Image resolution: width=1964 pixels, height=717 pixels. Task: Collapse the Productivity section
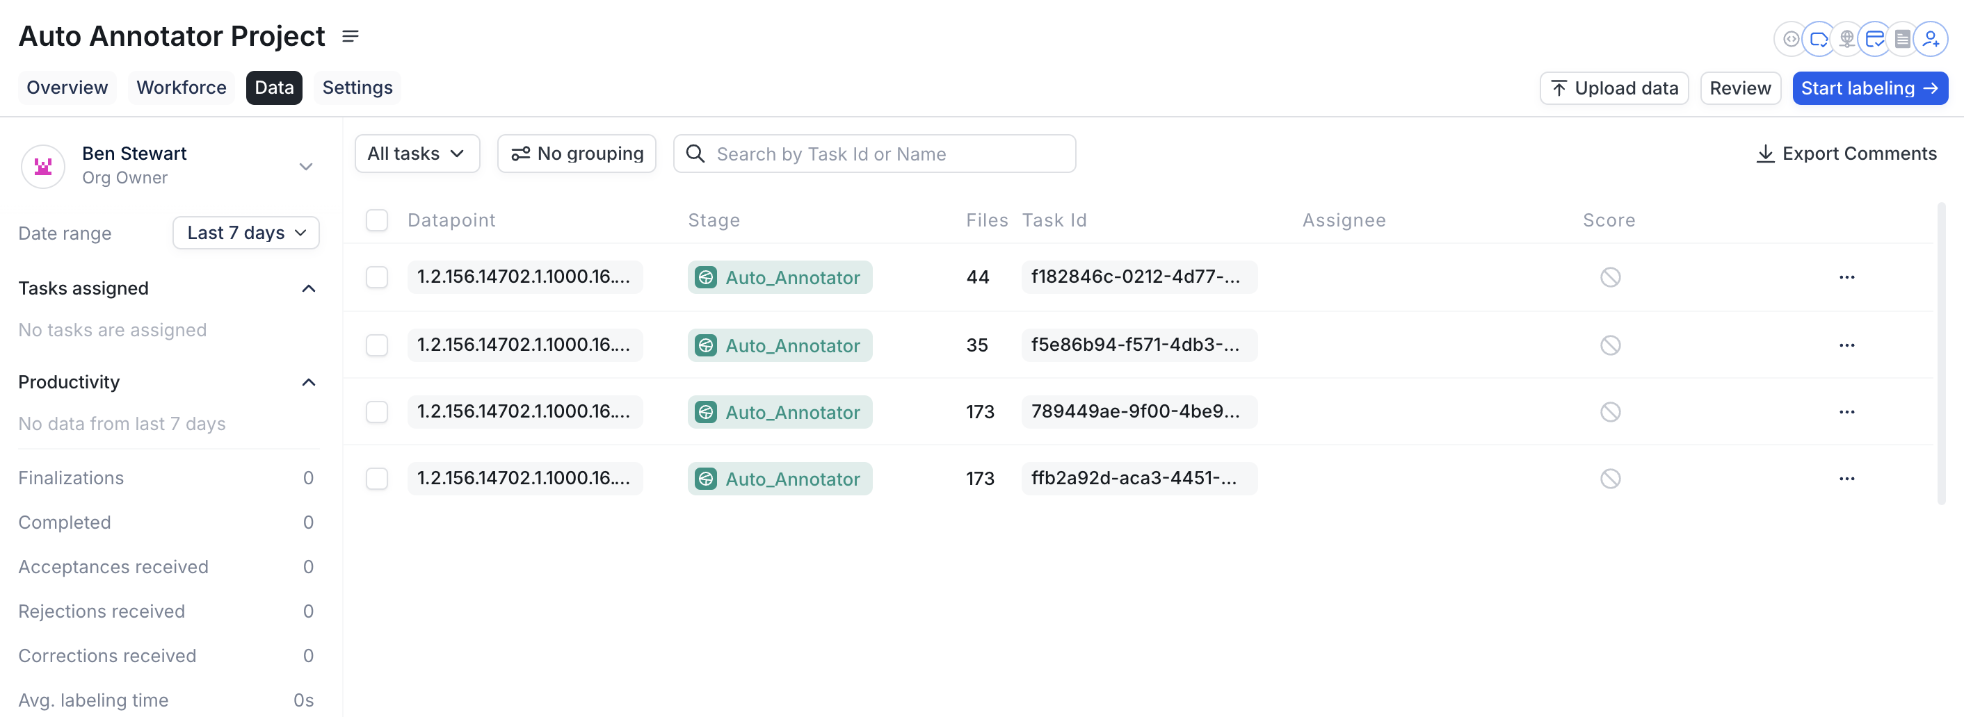[x=309, y=383]
